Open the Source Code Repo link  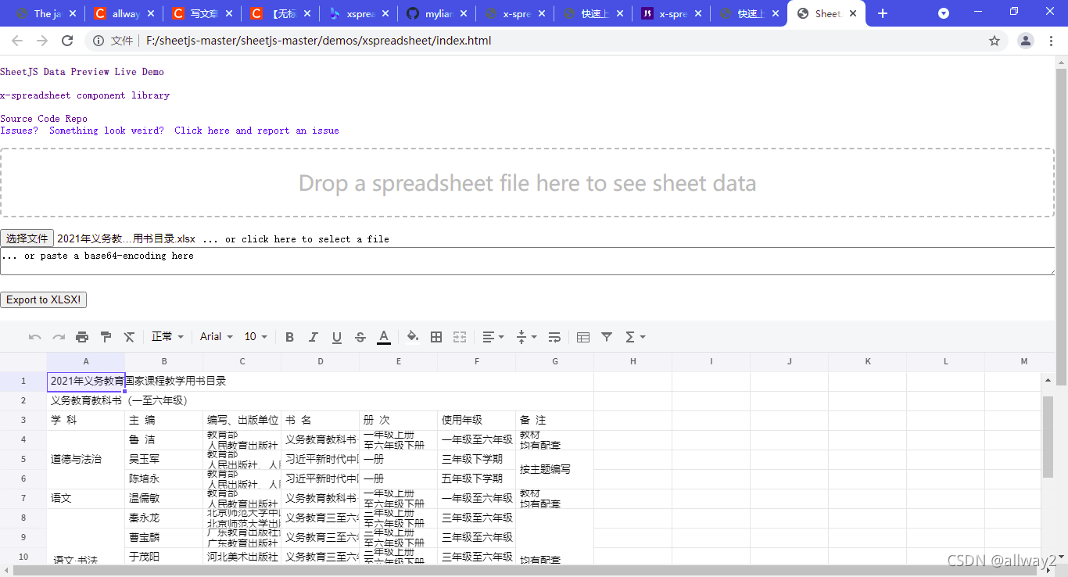44,119
